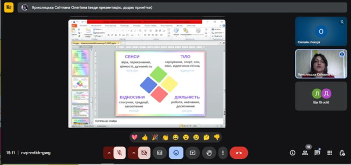Select the Онлайн Лекція participant tile
Screen dimensions: 351x165
tap(321, 32)
